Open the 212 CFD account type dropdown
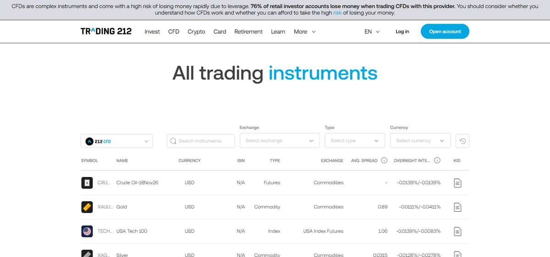 (x=117, y=141)
